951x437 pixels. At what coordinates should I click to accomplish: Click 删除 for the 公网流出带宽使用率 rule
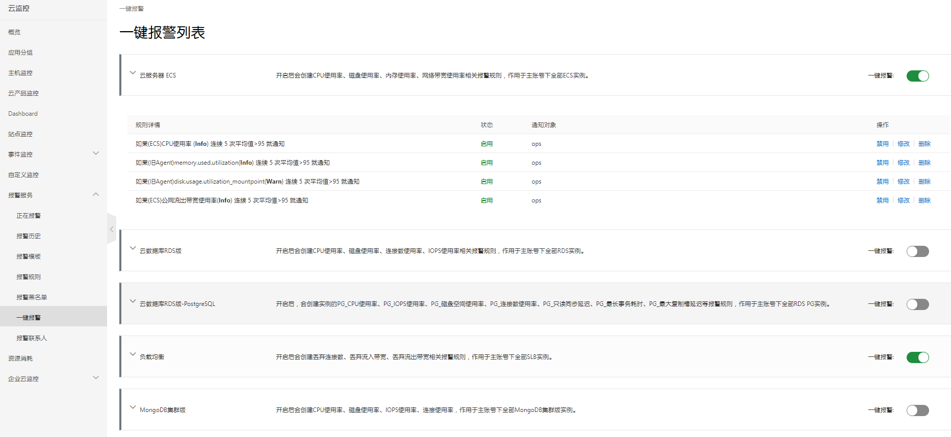pyautogui.click(x=924, y=200)
